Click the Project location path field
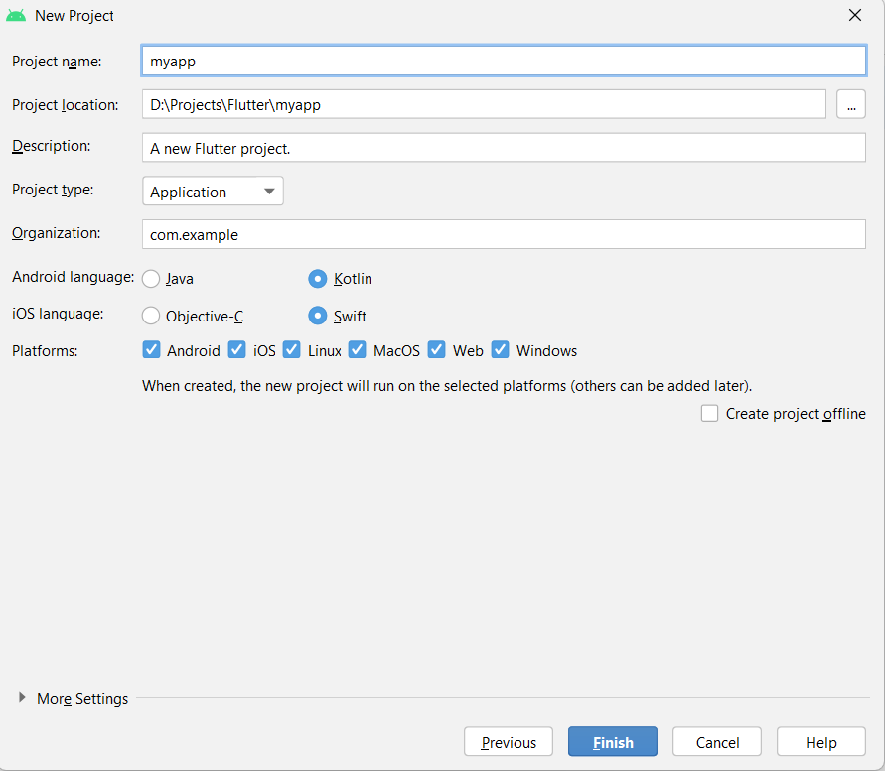The height and width of the screenshot is (771, 885). tap(484, 104)
